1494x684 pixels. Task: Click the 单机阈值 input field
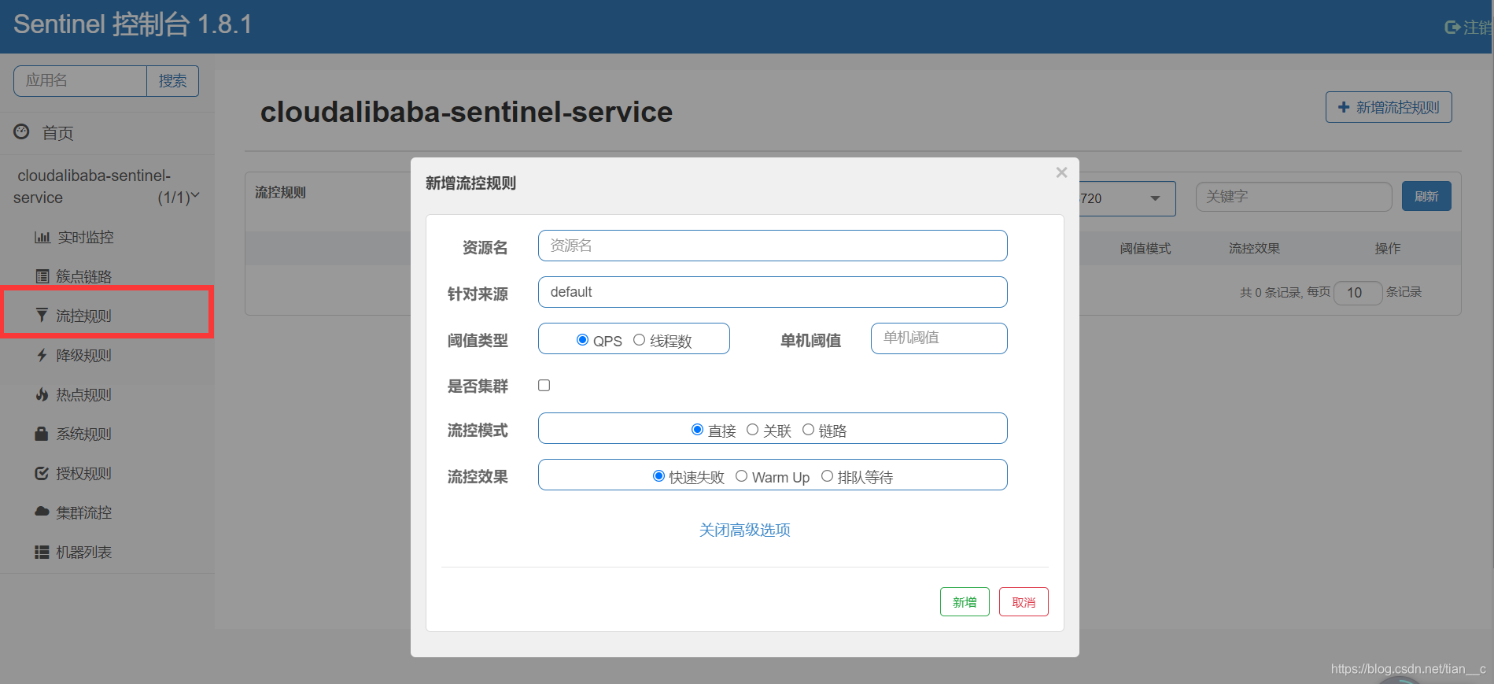(939, 338)
